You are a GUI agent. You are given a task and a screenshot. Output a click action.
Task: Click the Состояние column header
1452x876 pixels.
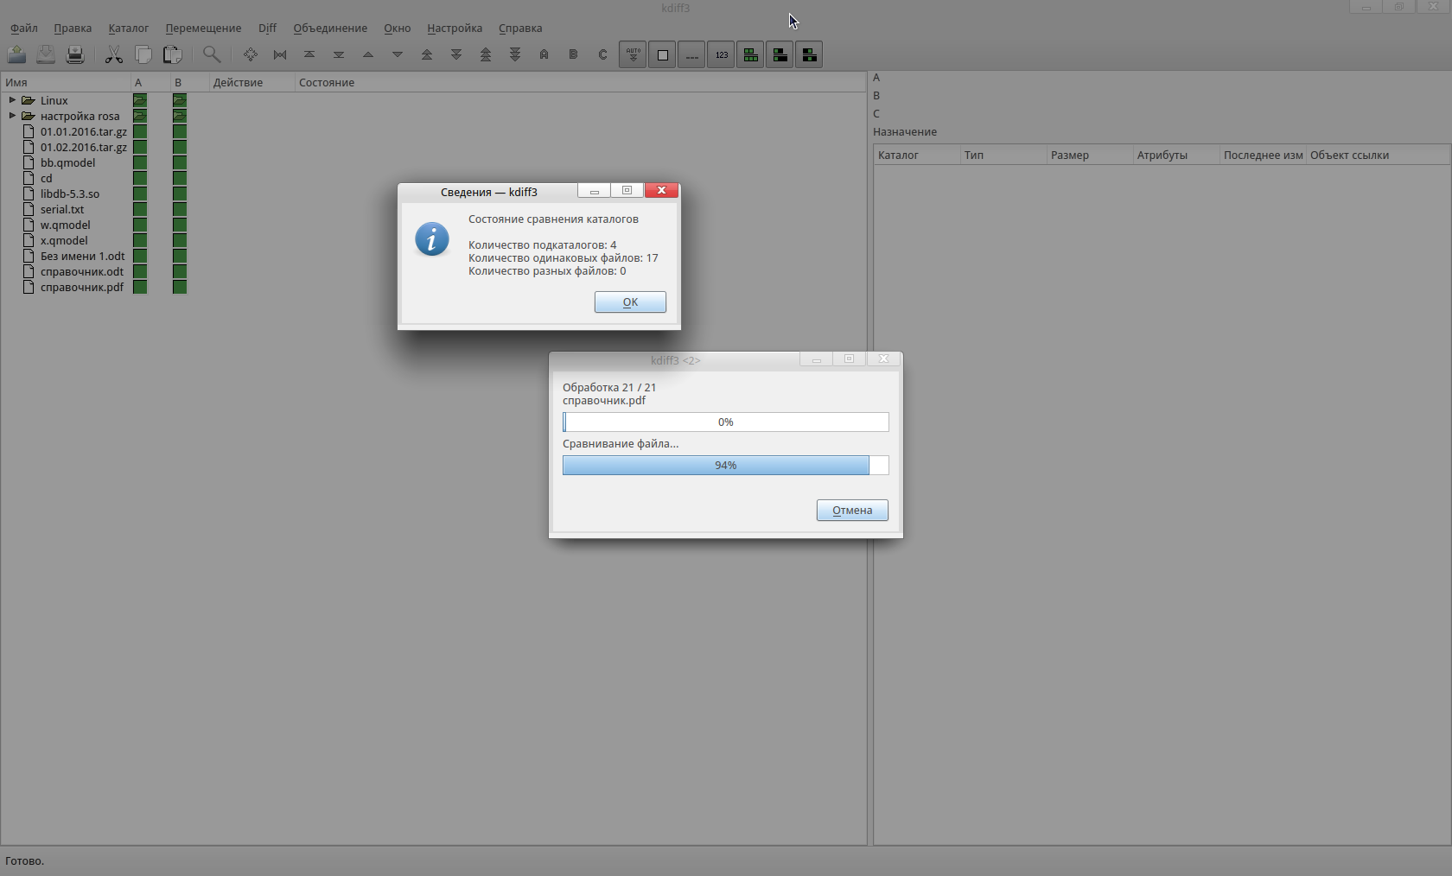pyautogui.click(x=580, y=83)
